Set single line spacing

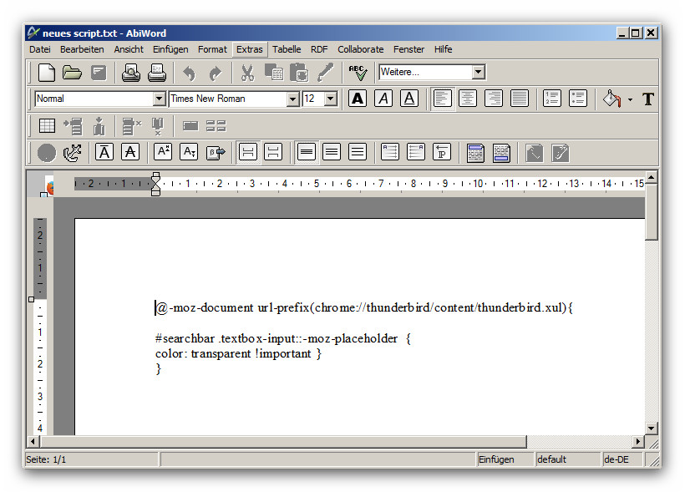click(x=307, y=153)
